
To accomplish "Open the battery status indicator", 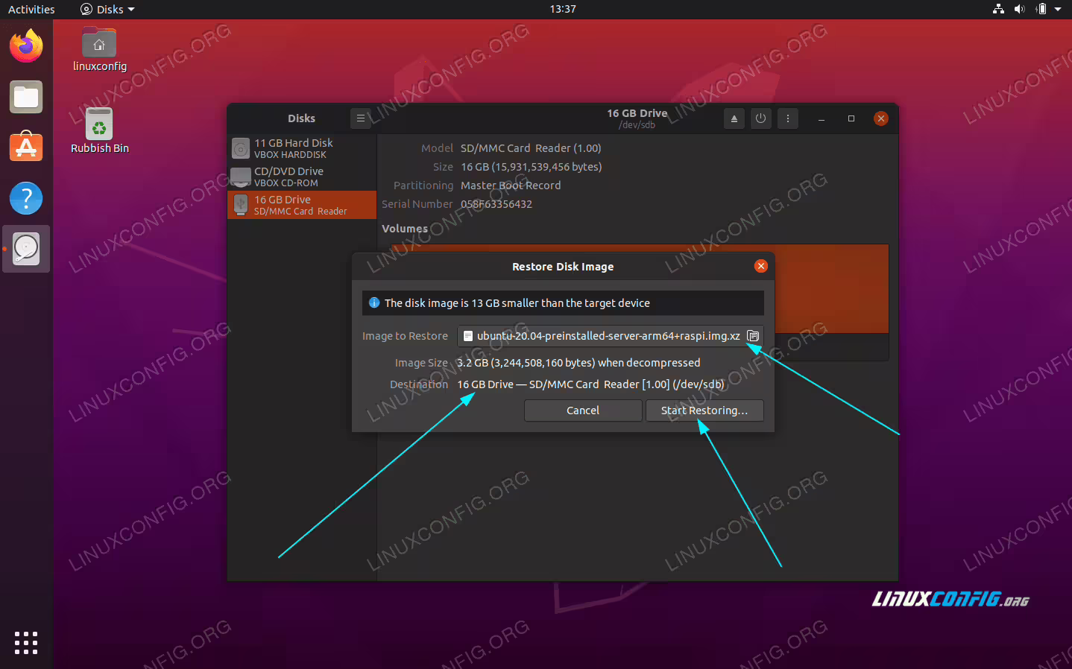I will tap(1041, 9).
